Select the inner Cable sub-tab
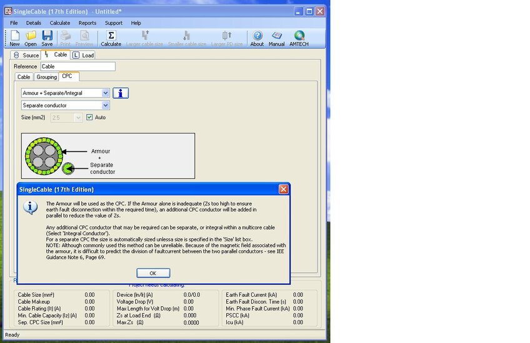Image resolution: width=530 pixels, height=343 pixels. [x=24, y=77]
